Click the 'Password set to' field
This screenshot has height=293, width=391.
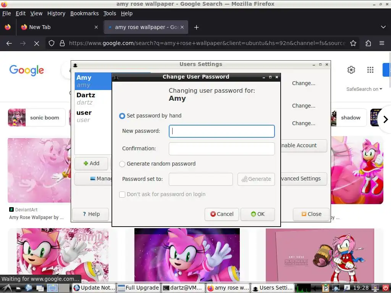click(201, 179)
